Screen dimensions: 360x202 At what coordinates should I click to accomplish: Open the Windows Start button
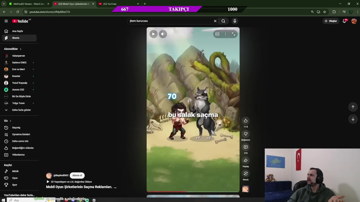point(3,200)
